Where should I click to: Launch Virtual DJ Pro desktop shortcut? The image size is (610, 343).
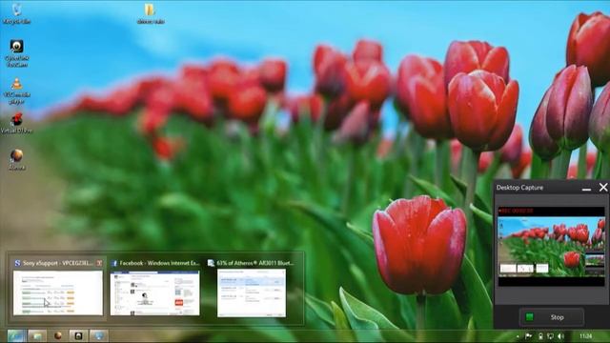click(17, 123)
